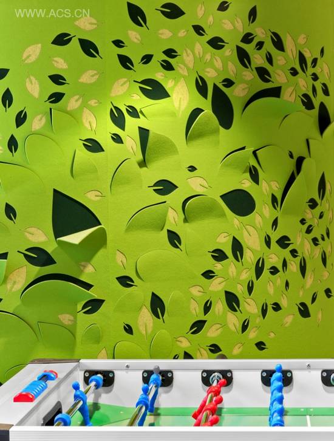The width and height of the screenshot is (334, 441).
Task: Click the black rod bearing behind the rightmost blue figures
Action: click(x=277, y=378)
